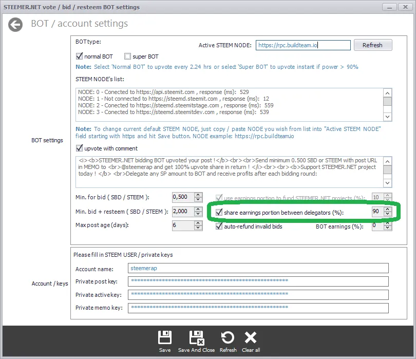Increase Min. for bid with up arrow
416x359 pixels.
pyautogui.click(x=198, y=195)
